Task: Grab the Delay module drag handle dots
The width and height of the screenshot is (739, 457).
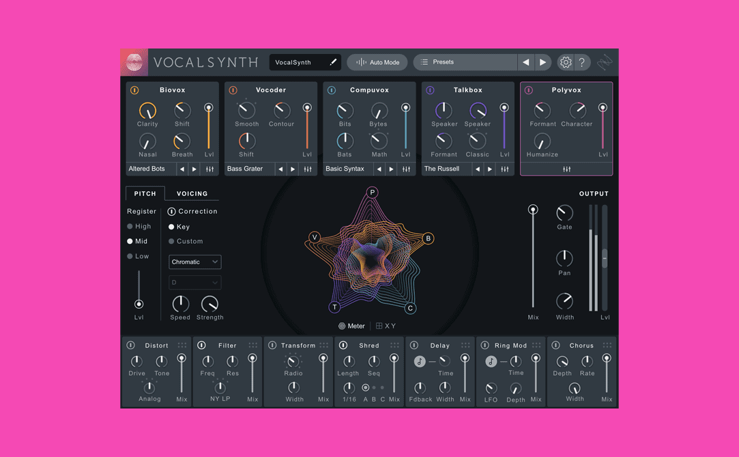Action: (x=465, y=345)
